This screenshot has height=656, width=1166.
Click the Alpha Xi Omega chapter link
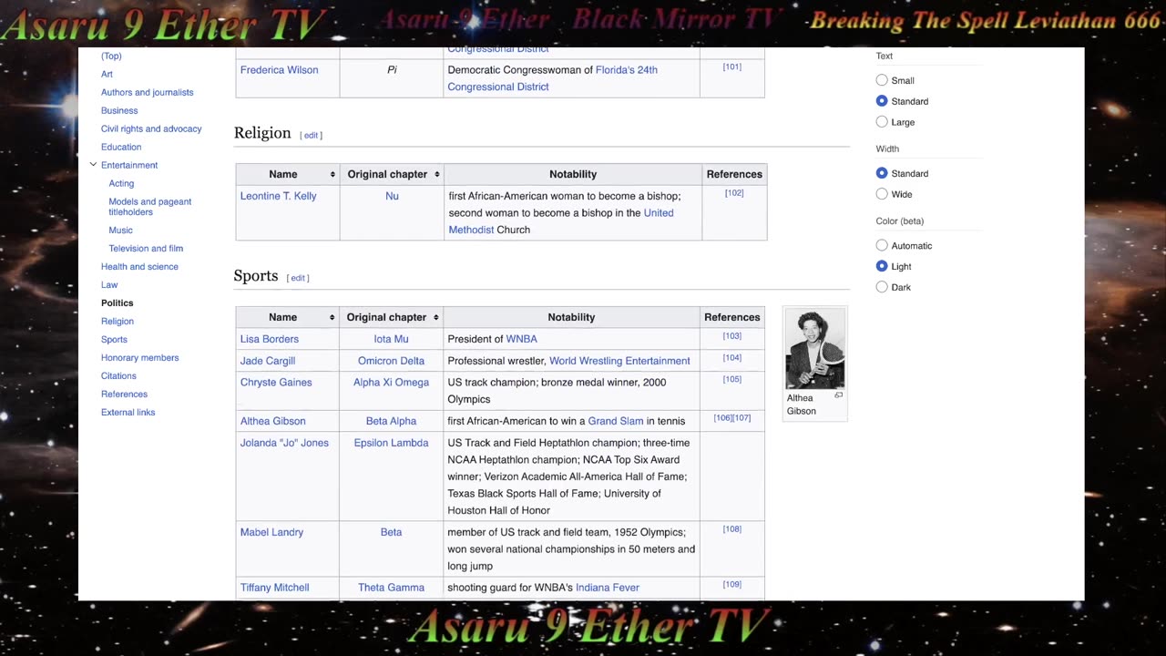point(391,383)
